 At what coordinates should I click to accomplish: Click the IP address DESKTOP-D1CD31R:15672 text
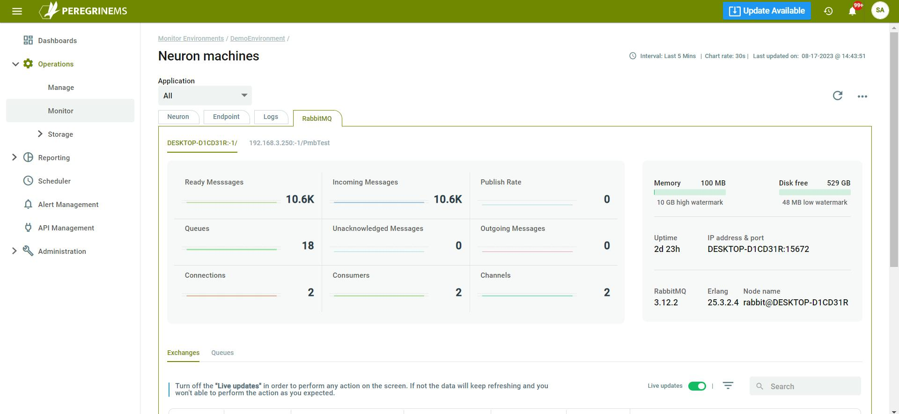[758, 249]
